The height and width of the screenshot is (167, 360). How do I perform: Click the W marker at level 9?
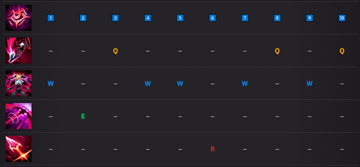click(x=309, y=84)
